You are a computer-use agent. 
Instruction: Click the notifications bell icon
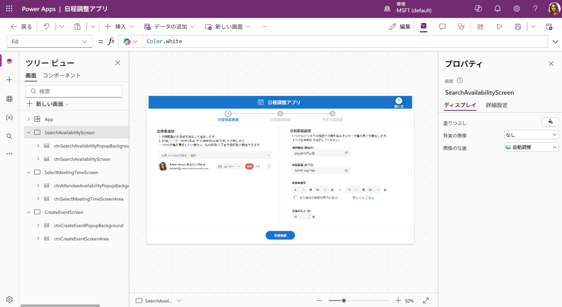[497, 9]
